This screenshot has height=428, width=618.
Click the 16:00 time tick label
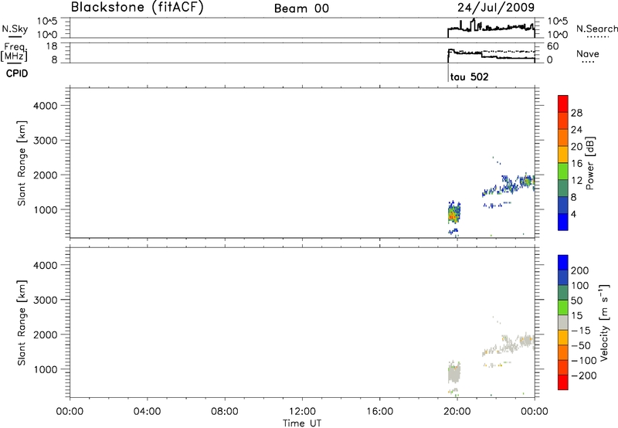point(379,412)
